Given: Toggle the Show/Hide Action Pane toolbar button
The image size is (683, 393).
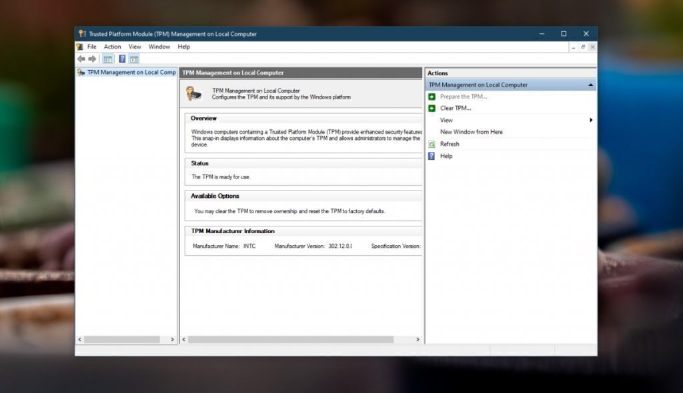Looking at the screenshot, I should (x=135, y=59).
